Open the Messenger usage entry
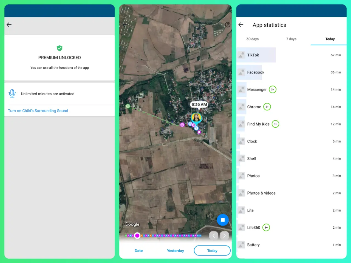Viewport: 351px width, 263px height. 291,90
